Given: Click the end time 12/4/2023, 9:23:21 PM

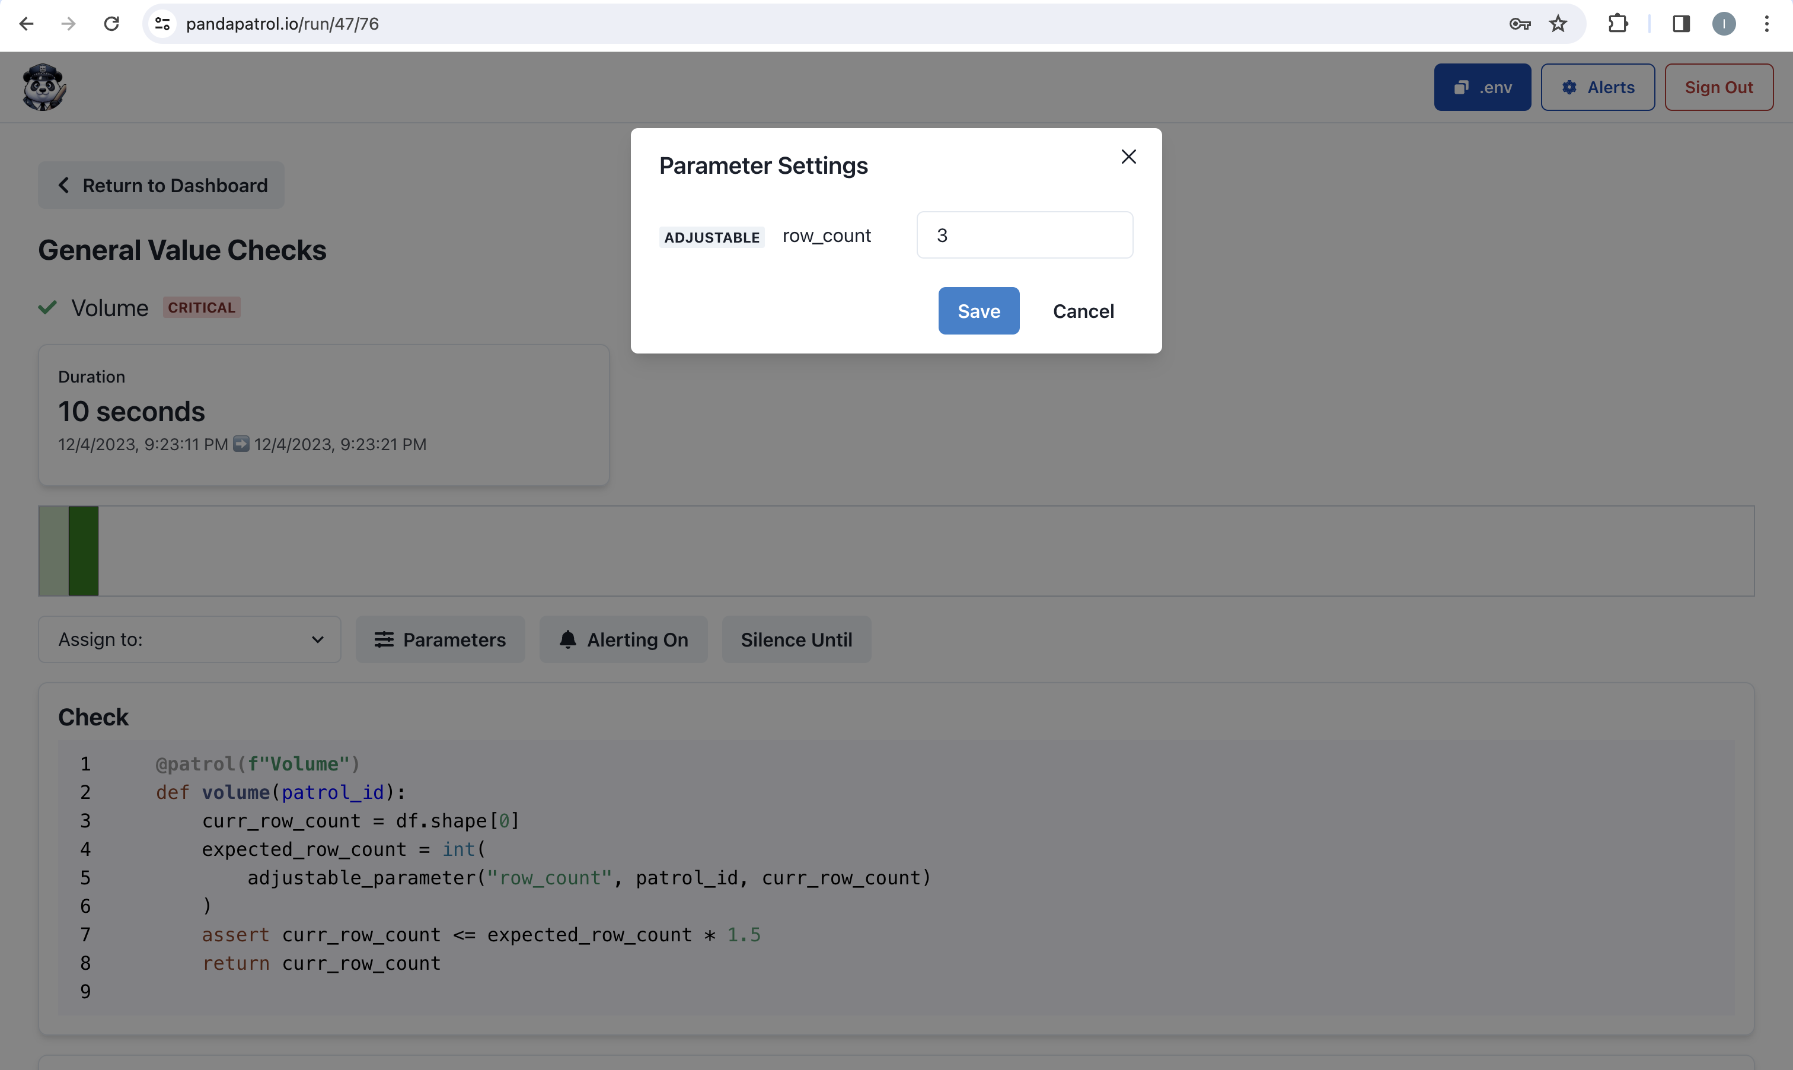Looking at the screenshot, I should click(x=340, y=444).
